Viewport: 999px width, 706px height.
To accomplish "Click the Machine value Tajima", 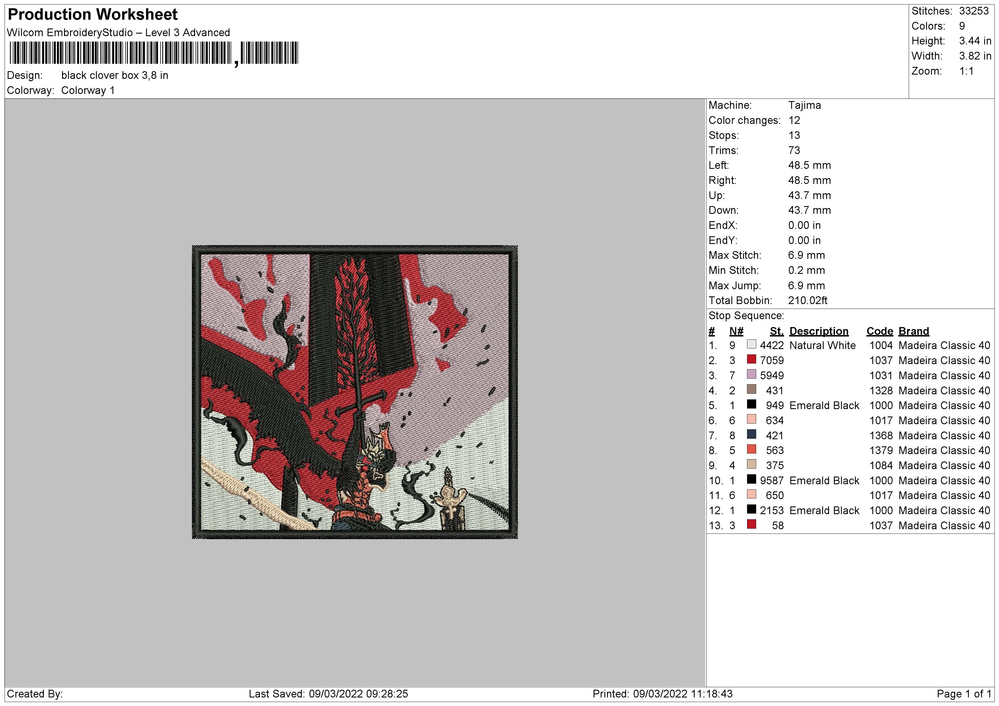I will [x=805, y=105].
